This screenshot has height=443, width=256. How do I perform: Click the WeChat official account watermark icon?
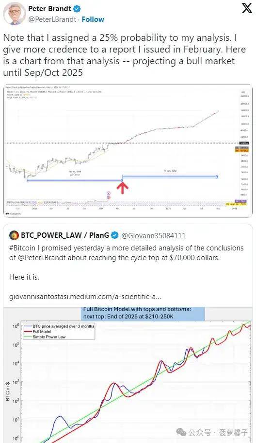tap(181, 432)
